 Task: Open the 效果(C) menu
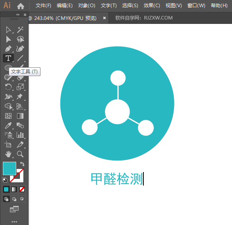(152, 6)
